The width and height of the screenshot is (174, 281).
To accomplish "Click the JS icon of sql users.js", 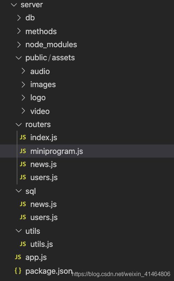I will 23,217.
